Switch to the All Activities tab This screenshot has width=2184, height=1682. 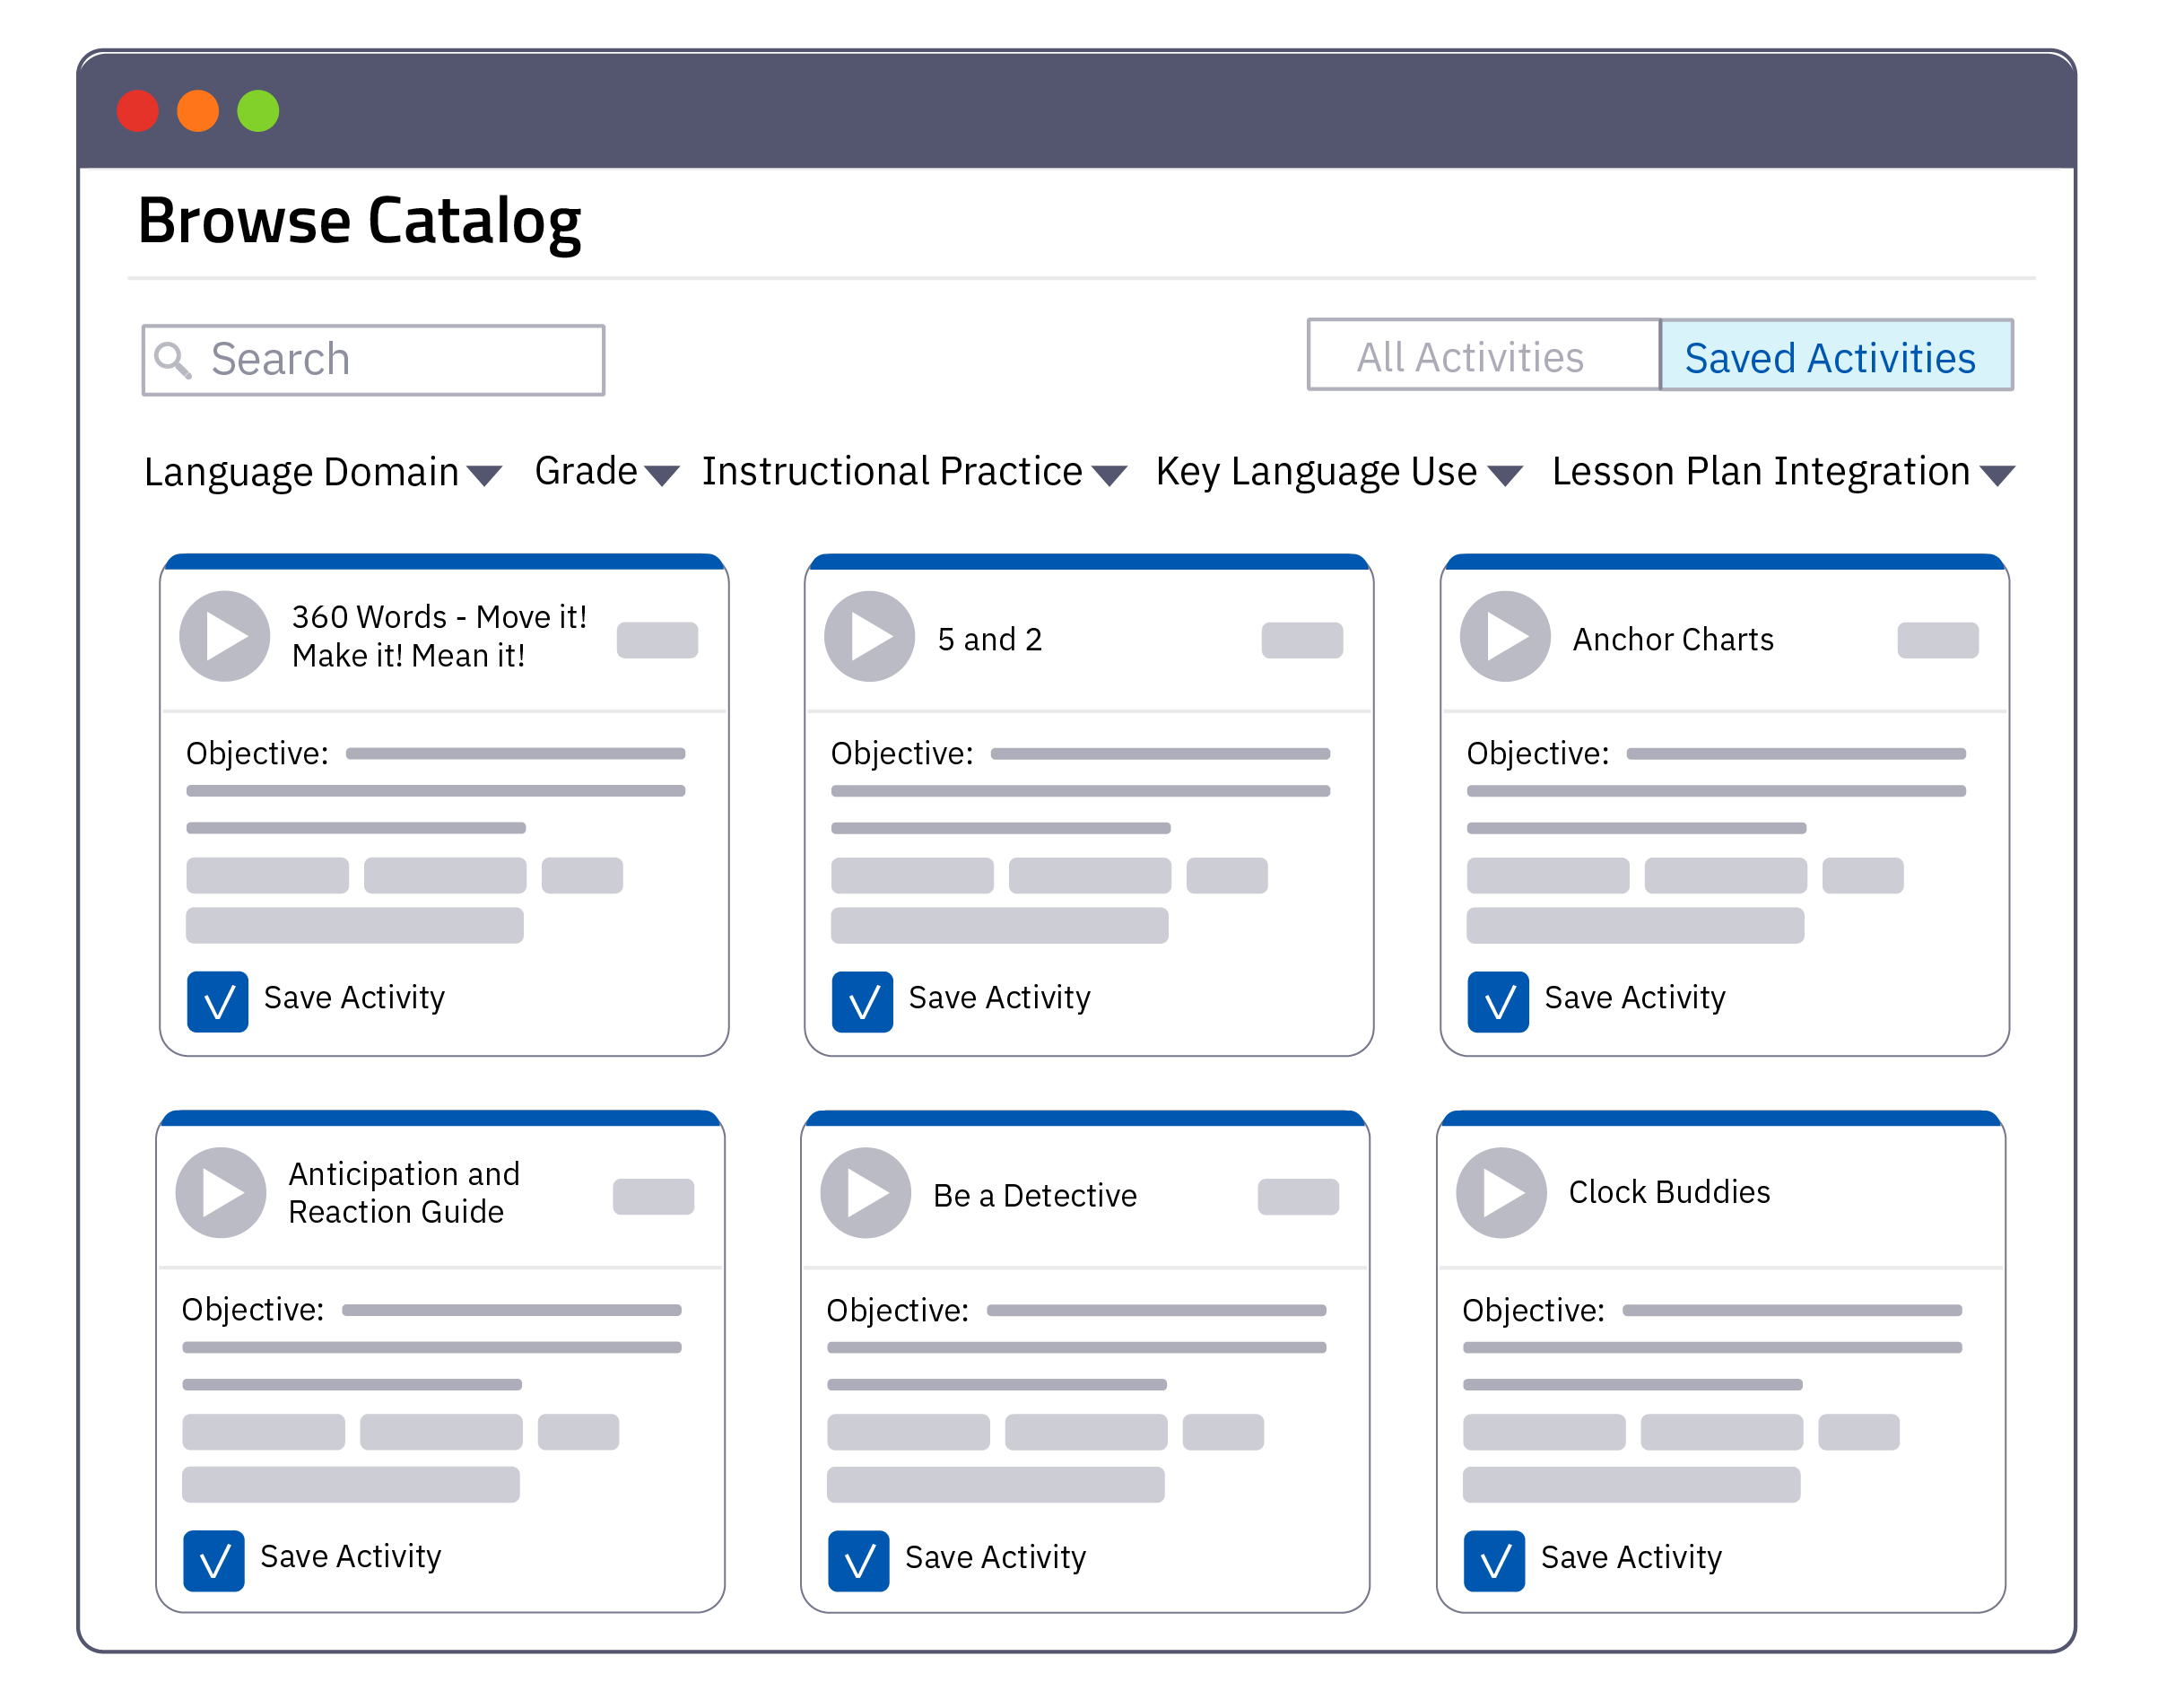(x=1484, y=356)
